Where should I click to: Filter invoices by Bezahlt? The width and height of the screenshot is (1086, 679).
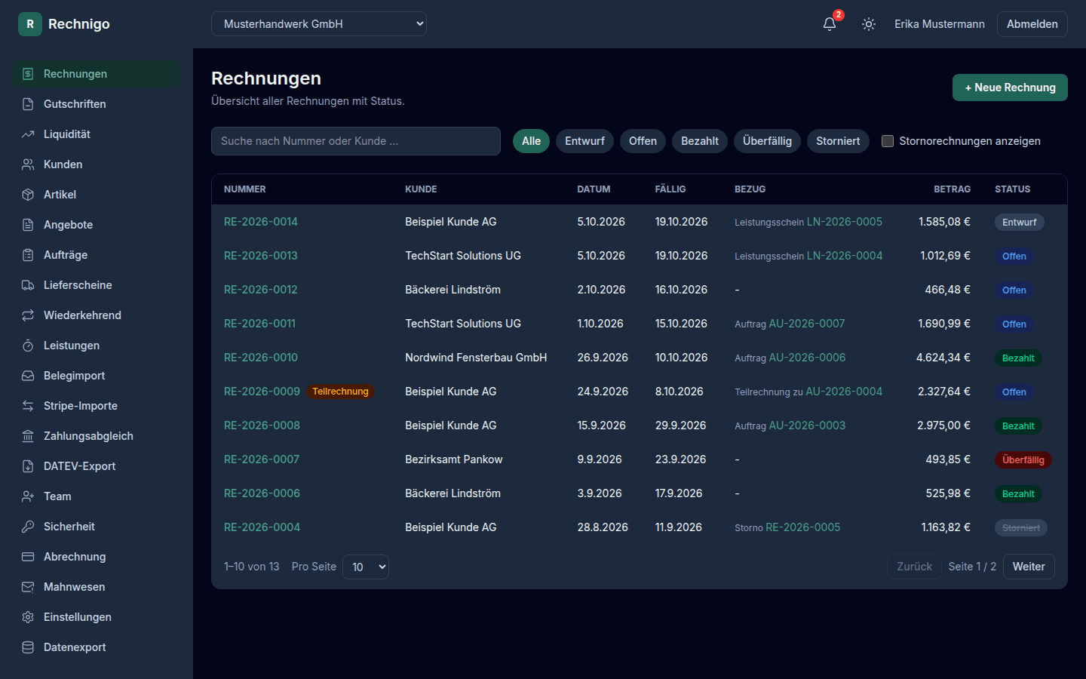[x=700, y=141]
